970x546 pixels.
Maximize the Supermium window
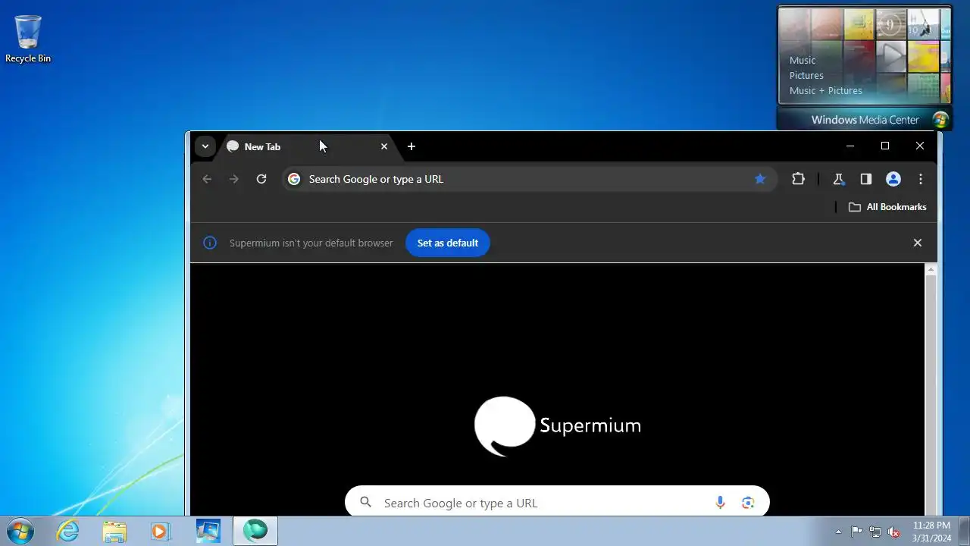[885, 146]
